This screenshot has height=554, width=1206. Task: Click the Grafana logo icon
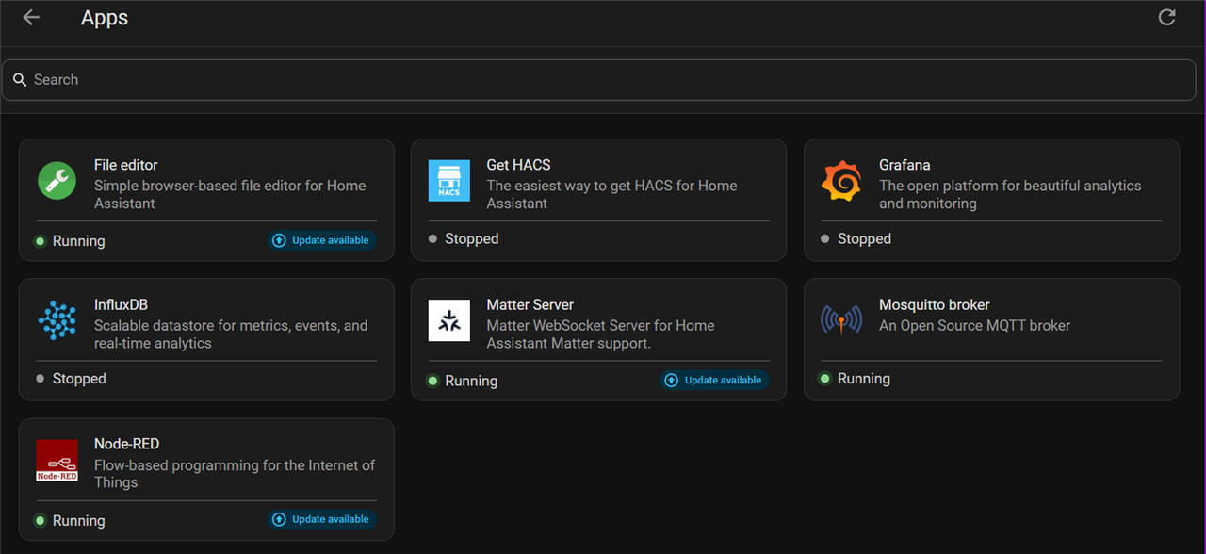840,181
